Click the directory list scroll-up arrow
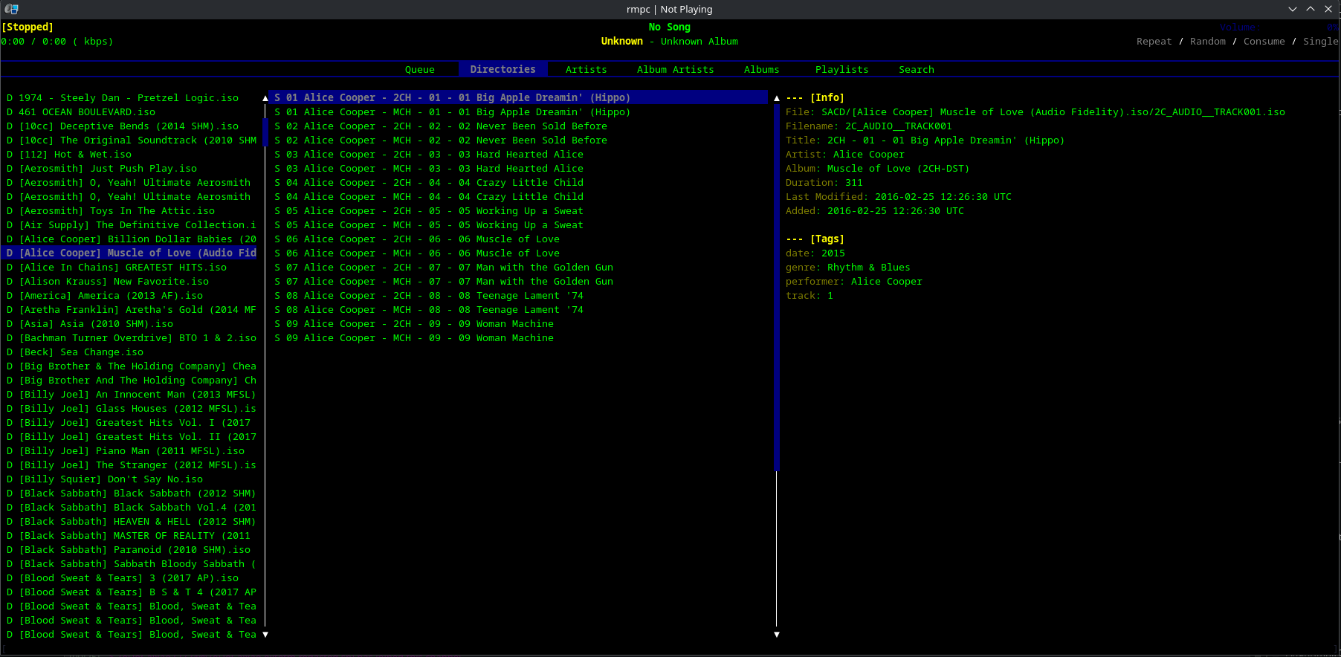The width and height of the screenshot is (1341, 657). (265, 98)
